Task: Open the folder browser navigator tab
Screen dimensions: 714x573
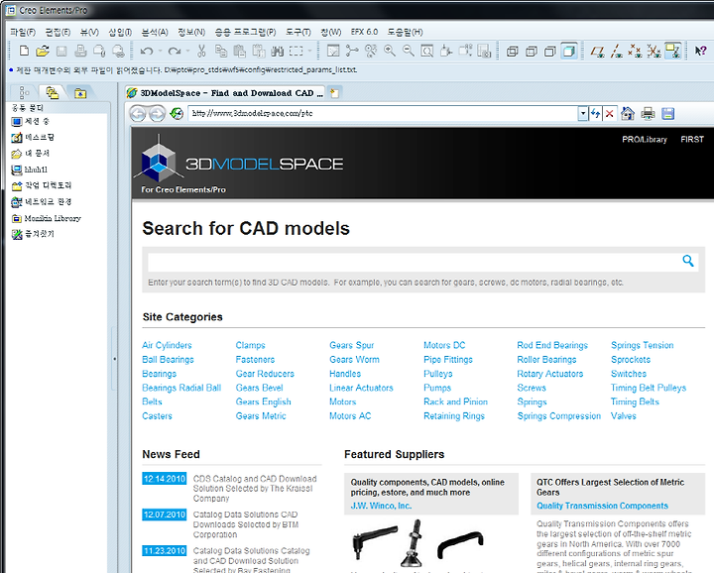Action: pos(53,93)
